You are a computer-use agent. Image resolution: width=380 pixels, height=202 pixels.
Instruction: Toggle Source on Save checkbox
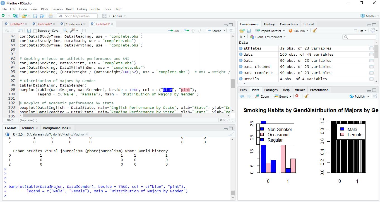[x=35, y=31]
